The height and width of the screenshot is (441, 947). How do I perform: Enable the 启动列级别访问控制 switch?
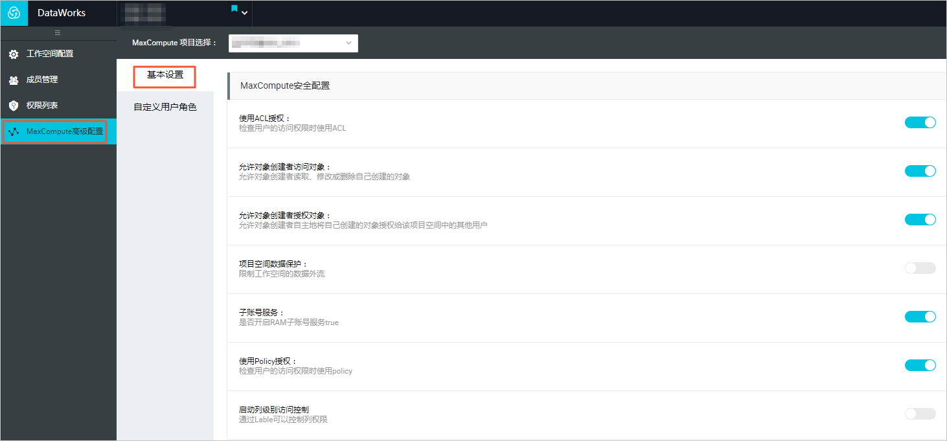tap(920, 414)
